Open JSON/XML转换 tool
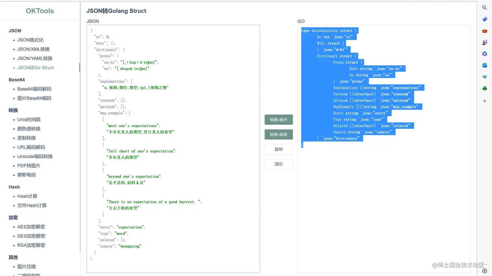Screen dimensions: 492x276 click(34, 49)
